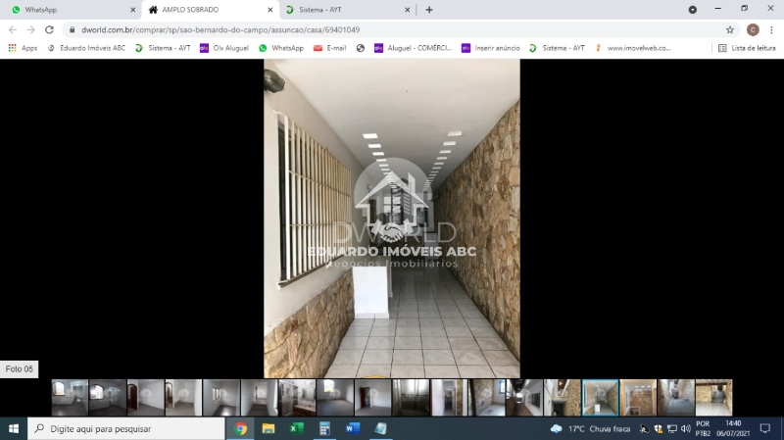The width and height of the screenshot is (784, 440).
Task: Open first Sistema - AYT bookmark
Action: pos(163,48)
